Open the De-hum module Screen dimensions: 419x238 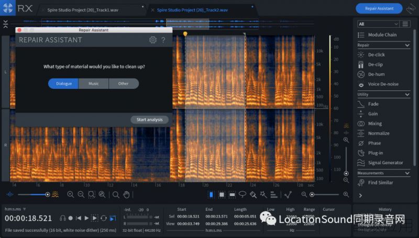click(376, 74)
